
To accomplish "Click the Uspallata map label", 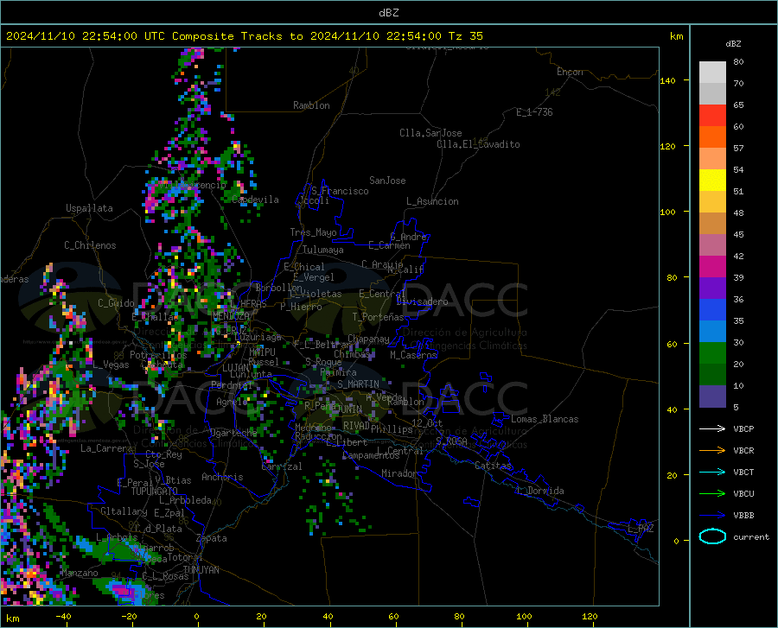I will [x=89, y=208].
